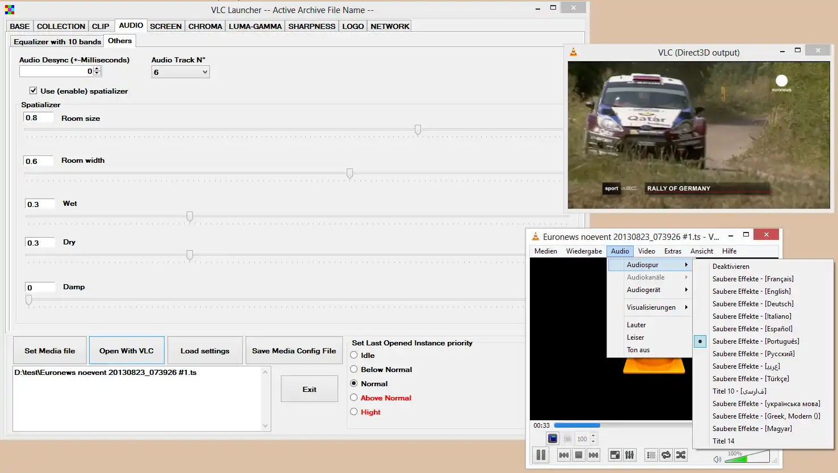Toggle fullscreen video mode
The image size is (838, 473).
615,455
